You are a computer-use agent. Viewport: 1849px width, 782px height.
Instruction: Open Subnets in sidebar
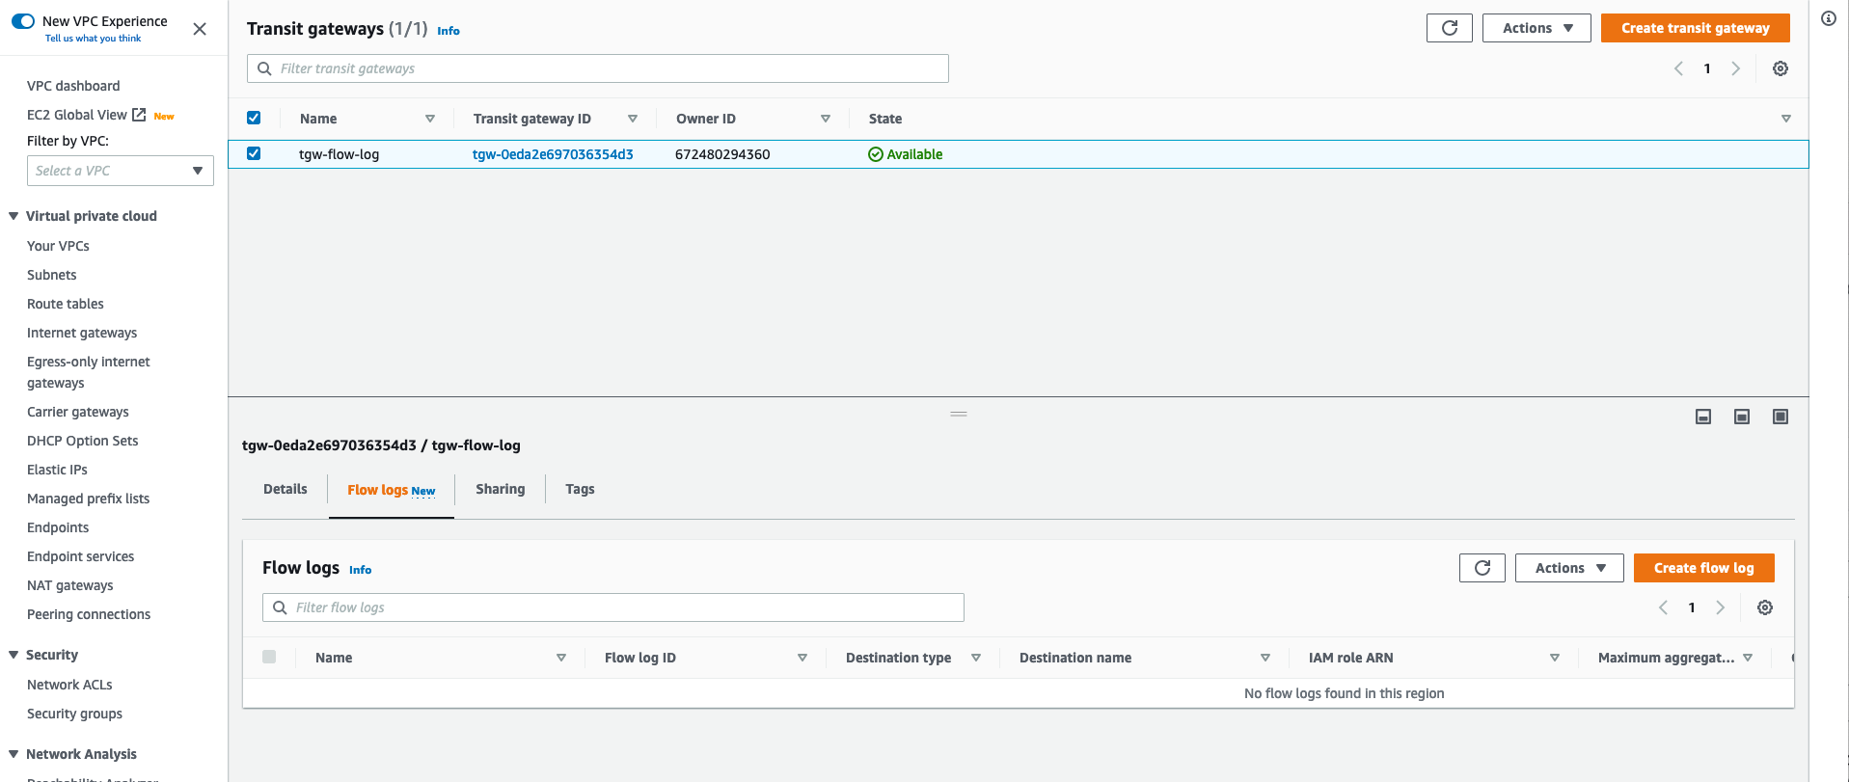(51, 275)
